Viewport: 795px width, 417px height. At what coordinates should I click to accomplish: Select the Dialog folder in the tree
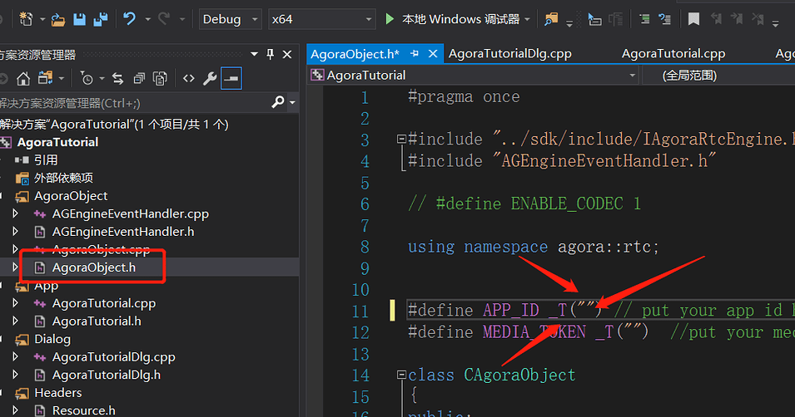pos(52,339)
